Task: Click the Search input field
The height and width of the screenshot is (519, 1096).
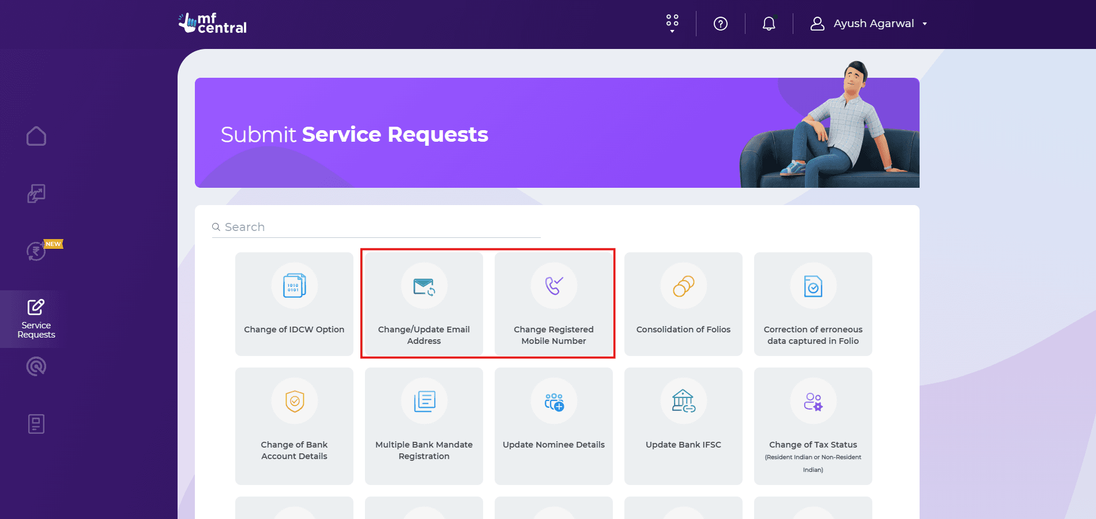Action: [x=376, y=227]
